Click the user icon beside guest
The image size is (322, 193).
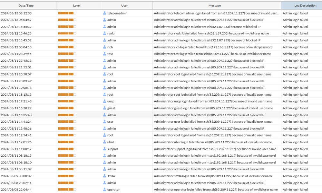coord(104,108)
